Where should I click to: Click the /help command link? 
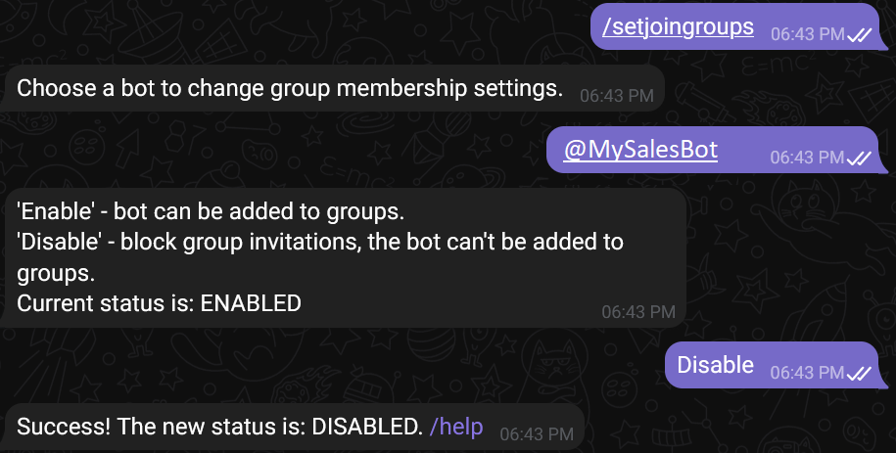click(456, 426)
